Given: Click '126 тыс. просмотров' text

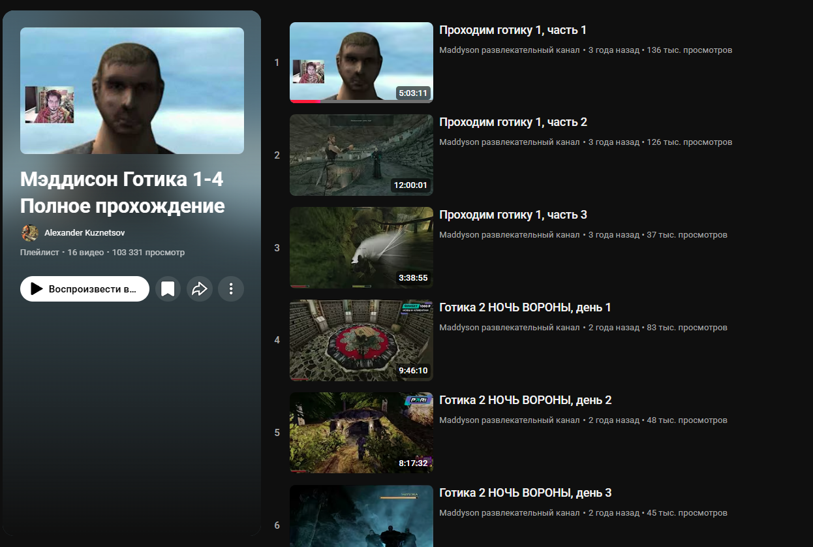Looking at the screenshot, I should [689, 142].
